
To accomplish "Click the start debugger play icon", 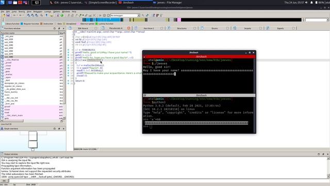I will pyautogui.click(x=100, y=16).
